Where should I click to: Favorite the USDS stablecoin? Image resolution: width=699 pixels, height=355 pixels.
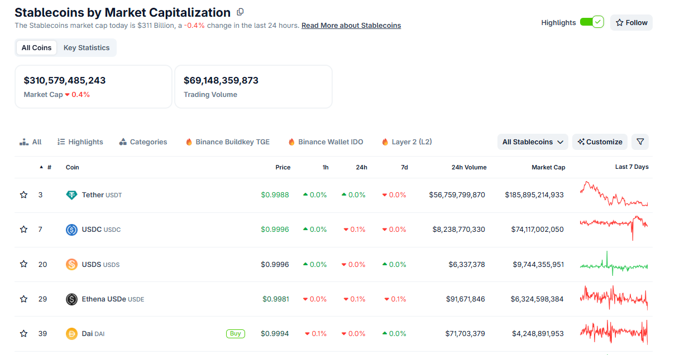point(23,264)
